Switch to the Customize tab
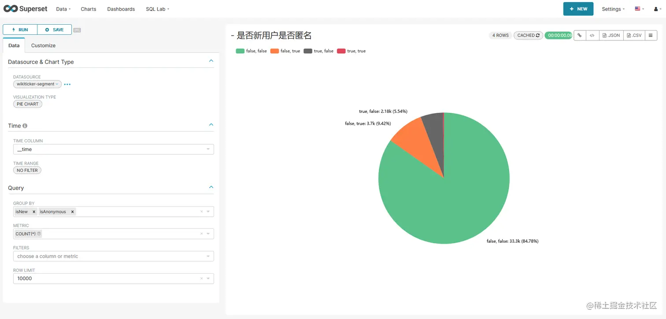The height and width of the screenshot is (319, 666). 43,45
